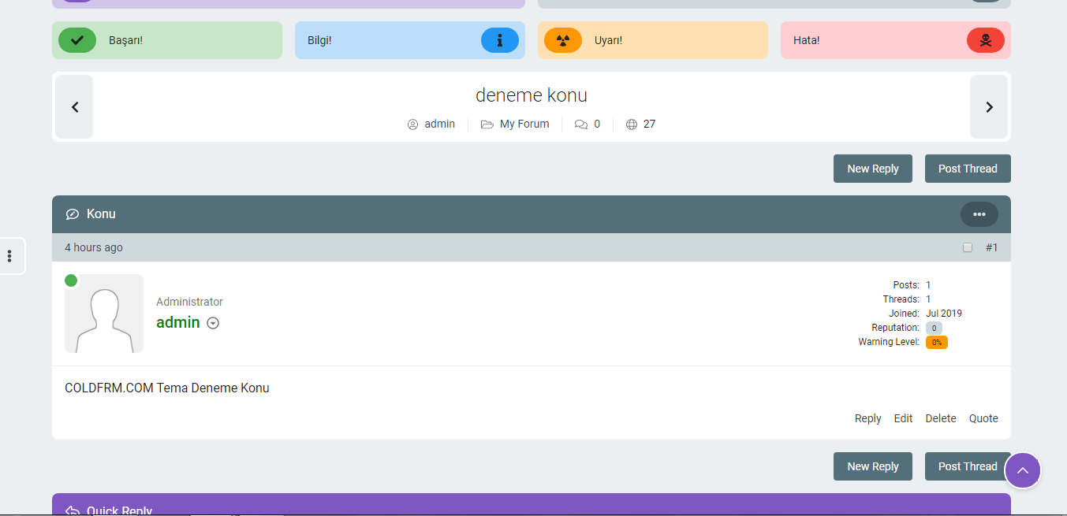Image resolution: width=1067 pixels, height=516 pixels.
Task: Click the My Forum breadcrumb link
Action: pyautogui.click(x=524, y=124)
